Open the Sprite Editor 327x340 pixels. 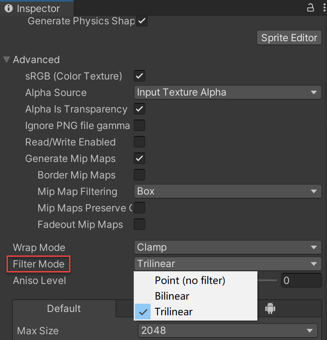(289, 38)
